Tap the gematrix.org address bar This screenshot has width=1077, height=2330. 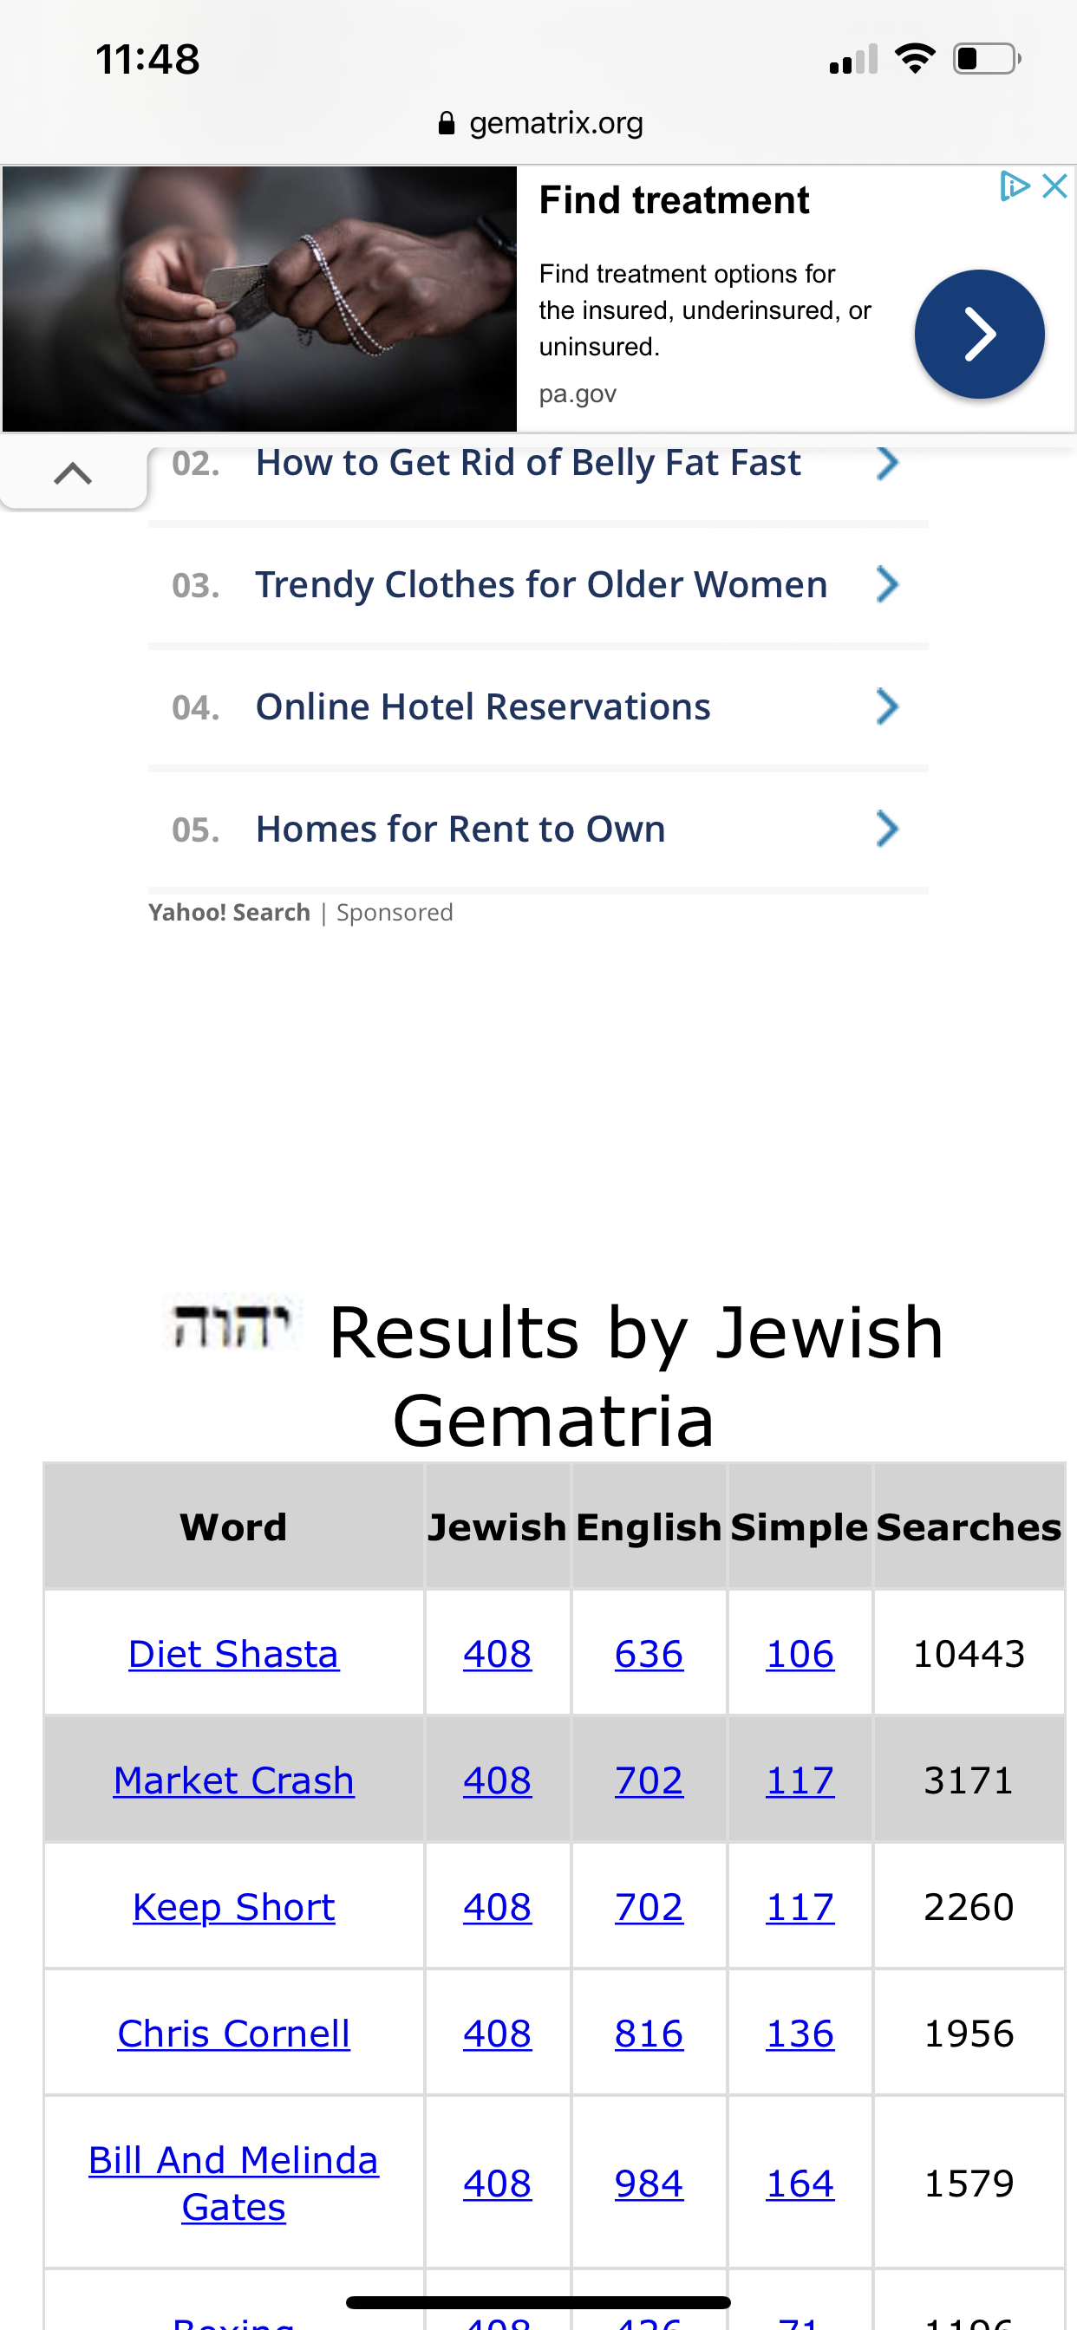555,123
